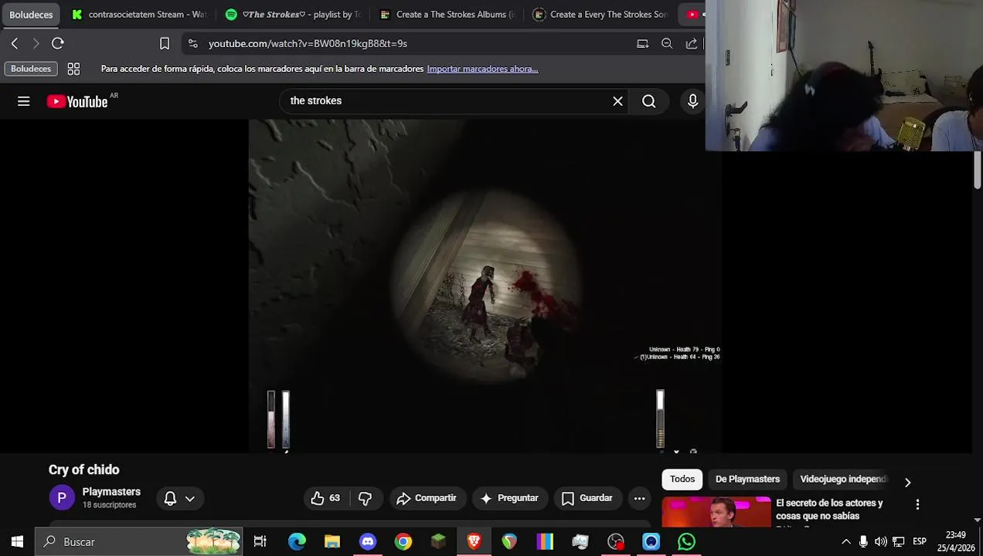Open the Playmasters channel avatar

pos(62,498)
